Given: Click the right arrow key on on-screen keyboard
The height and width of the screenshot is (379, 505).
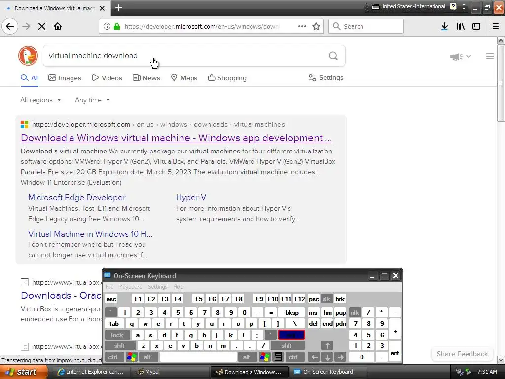Looking at the screenshot, I should pos(341,357).
